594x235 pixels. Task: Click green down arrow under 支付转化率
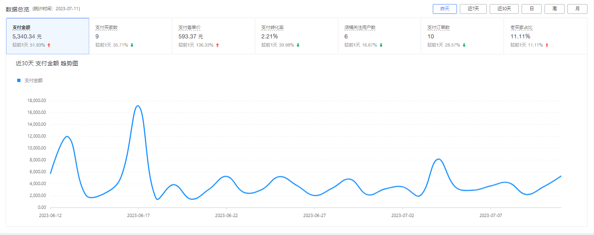pyautogui.click(x=298, y=45)
